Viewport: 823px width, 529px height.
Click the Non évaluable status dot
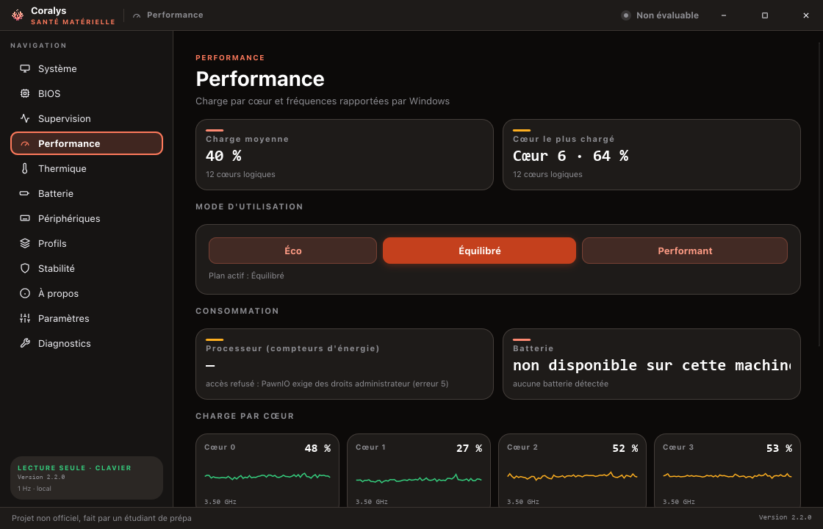(x=625, y=15)
